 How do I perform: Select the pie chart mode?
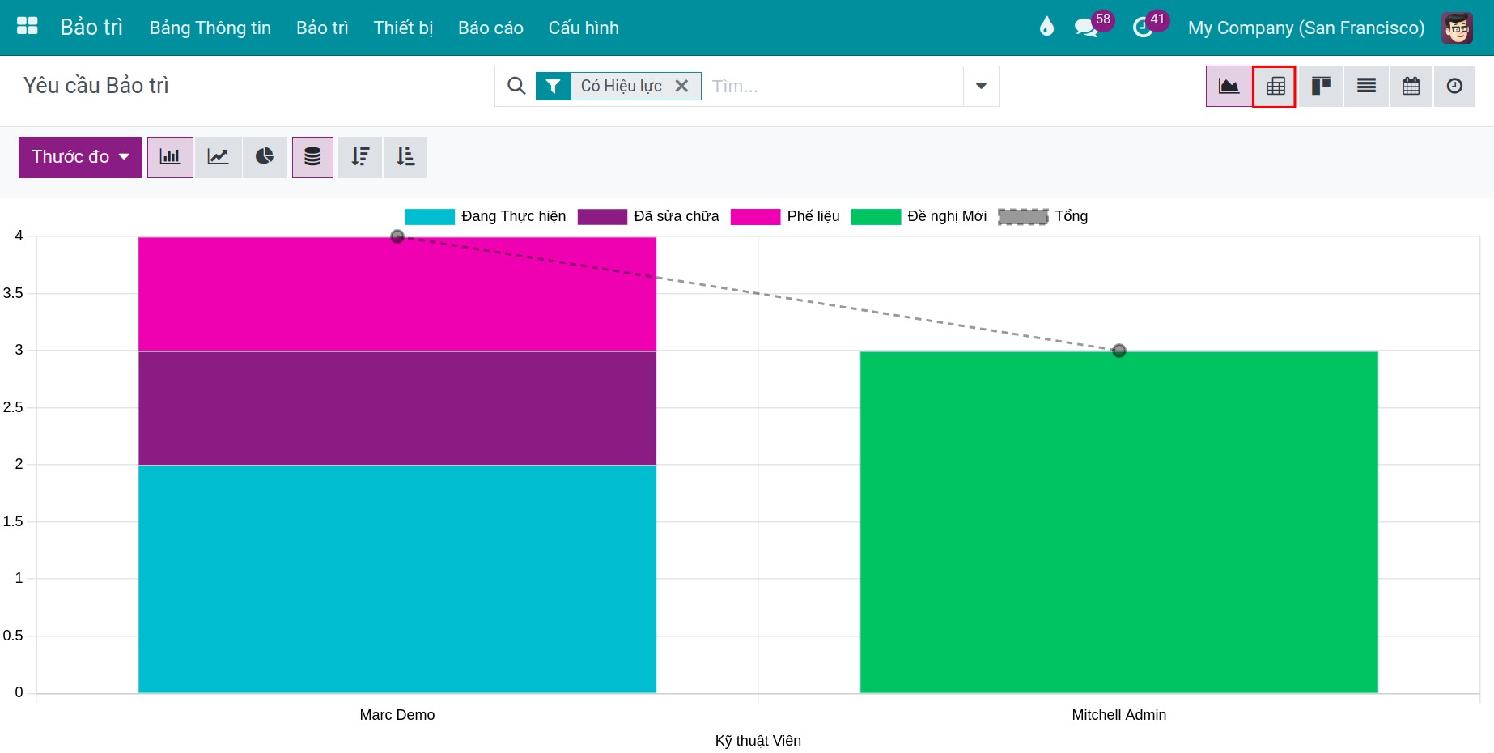265,157
